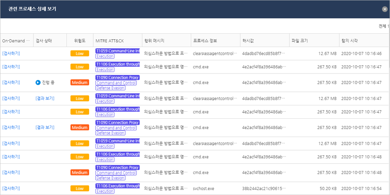Select the svchost.exe process name
Image resolution: width=390 pixels, height=195 pixels.
coord(204,188)
